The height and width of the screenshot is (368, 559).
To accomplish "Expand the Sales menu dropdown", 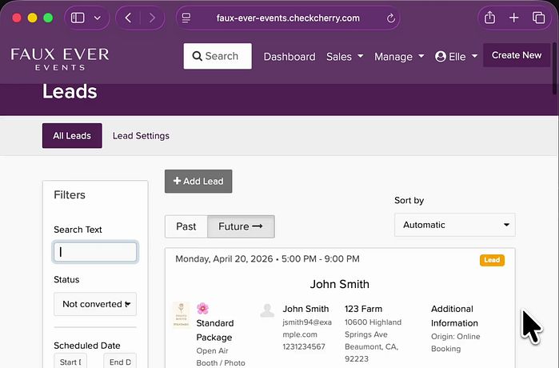I will point(345,57).
